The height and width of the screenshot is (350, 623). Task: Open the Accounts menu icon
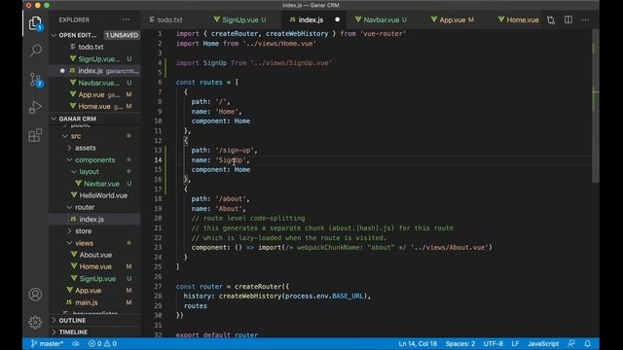(x=35, y=295)
